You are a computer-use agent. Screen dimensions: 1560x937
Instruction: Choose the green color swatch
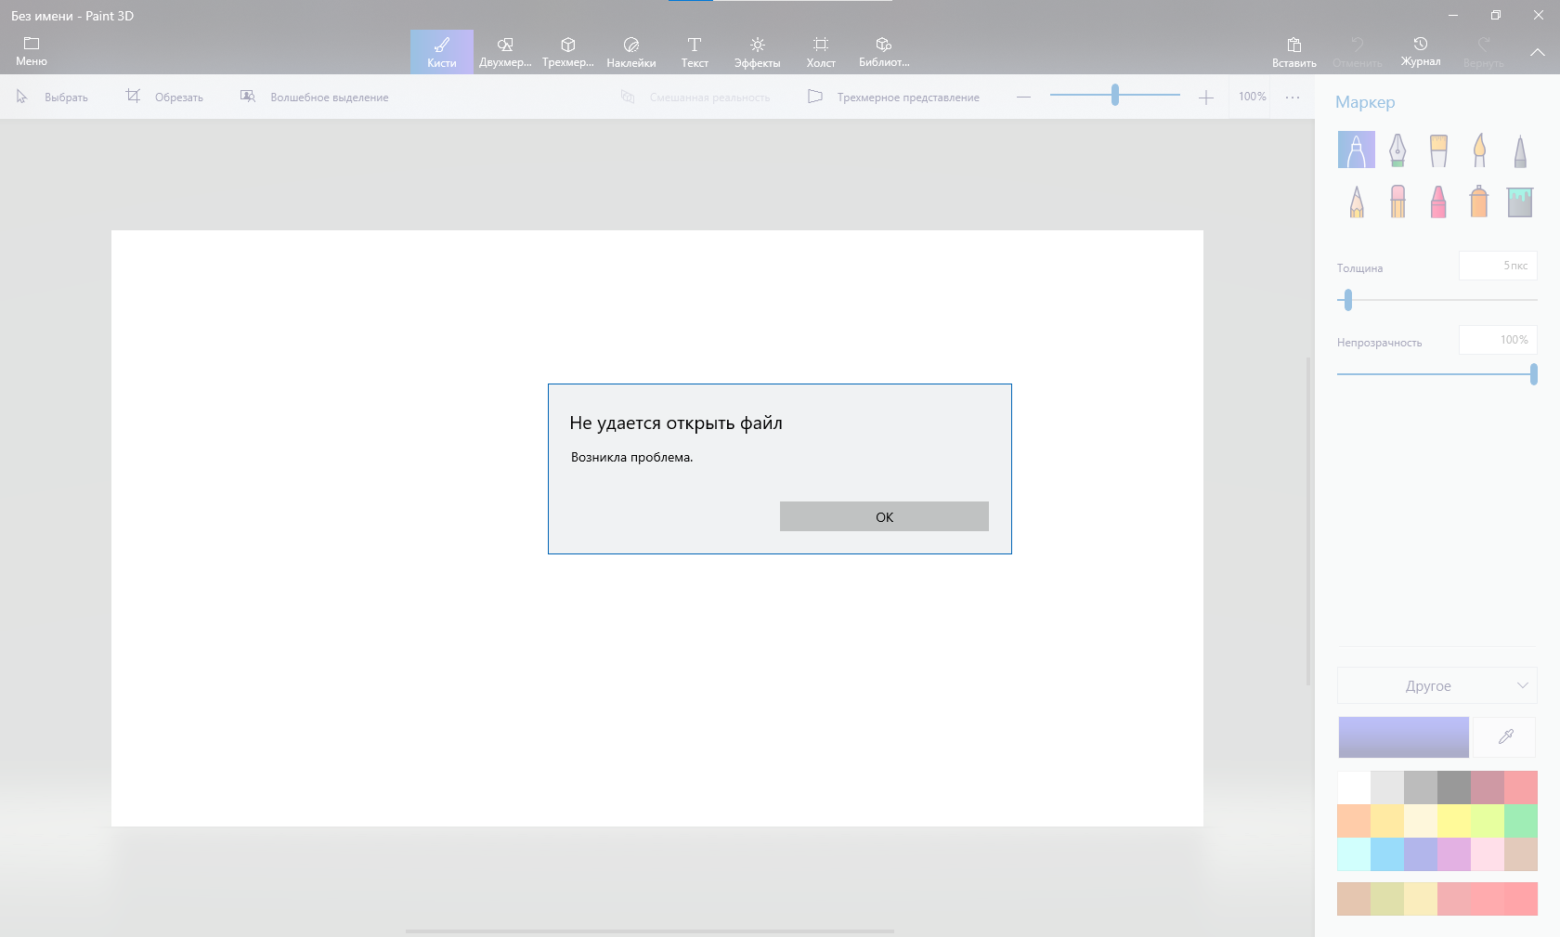1521,821
